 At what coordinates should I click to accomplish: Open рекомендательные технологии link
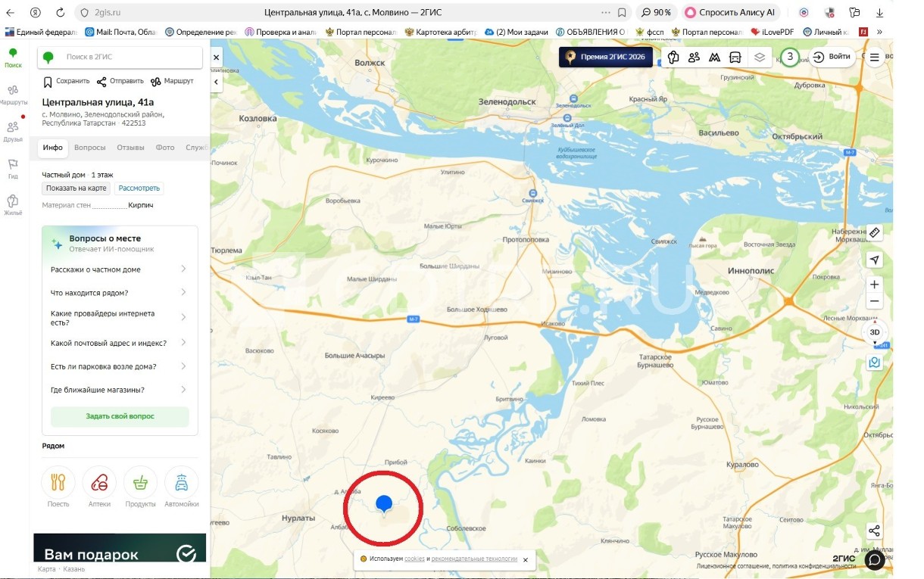(474, 559)
